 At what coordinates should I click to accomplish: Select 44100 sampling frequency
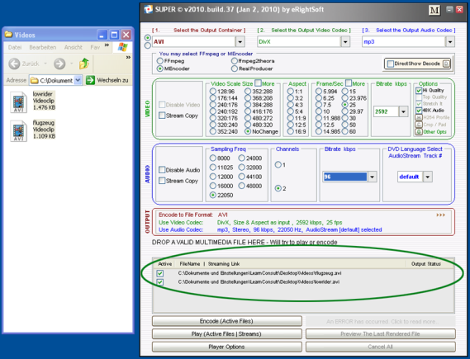(x=241, y=177)
